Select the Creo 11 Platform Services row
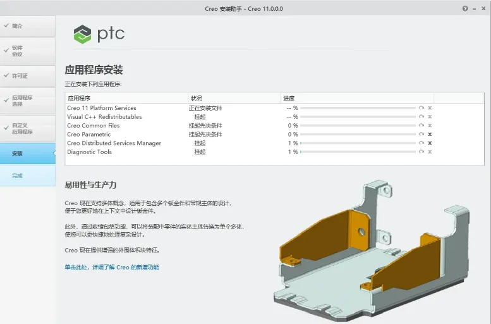 pyautogui.click(x=274, y=108)
